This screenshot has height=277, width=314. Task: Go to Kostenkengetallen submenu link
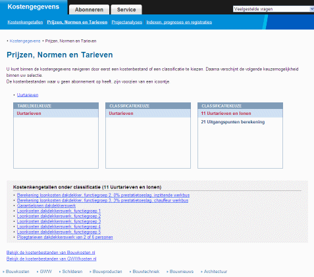pyautogui.click(x=25, y=22)
